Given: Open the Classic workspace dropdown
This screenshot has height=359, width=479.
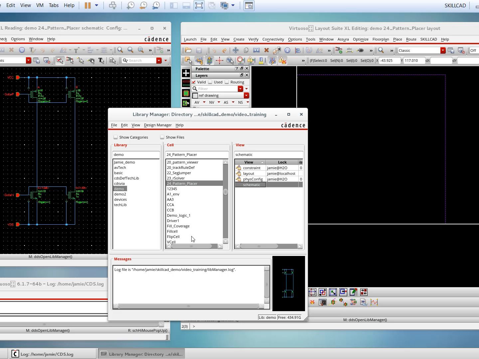Looking at the screenshot, I should pyautogui.click(x=443, y=51).
